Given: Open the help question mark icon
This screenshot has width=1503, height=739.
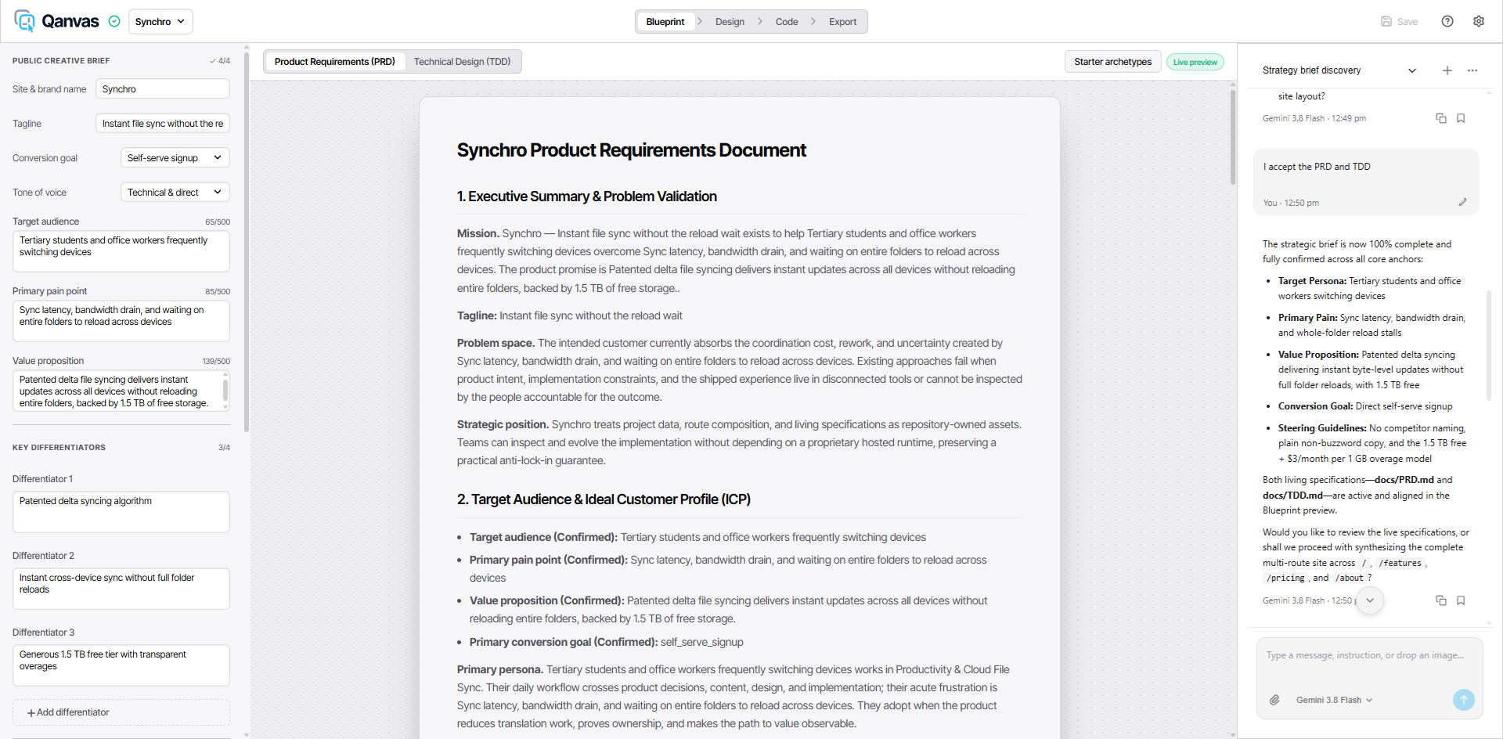Looking at the screenshot, I should [1447, 22].
